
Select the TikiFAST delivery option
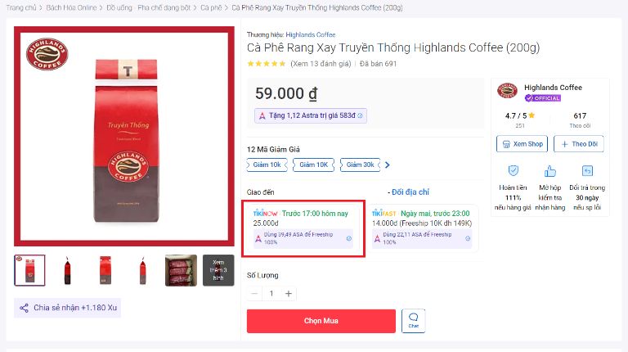[424, 228]
